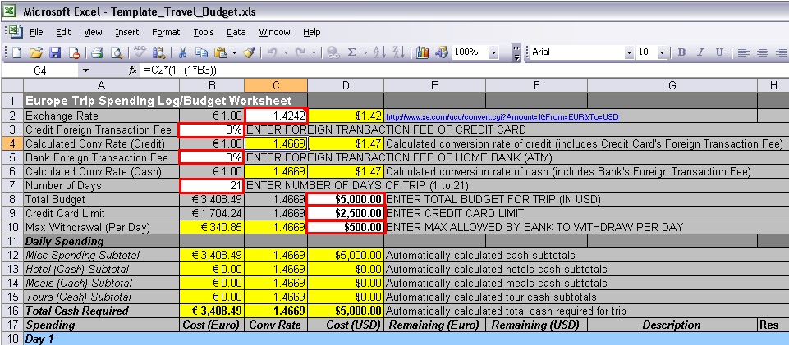The width and height of the screenshot is (789, 345).
Task: Select the Credit Foreign Transaction Fee 3% cell
Action: point(212,129)
